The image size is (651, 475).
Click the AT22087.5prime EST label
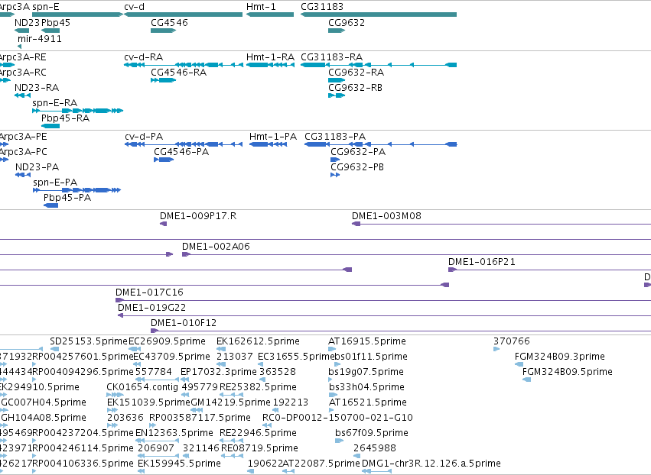point(321,464)
